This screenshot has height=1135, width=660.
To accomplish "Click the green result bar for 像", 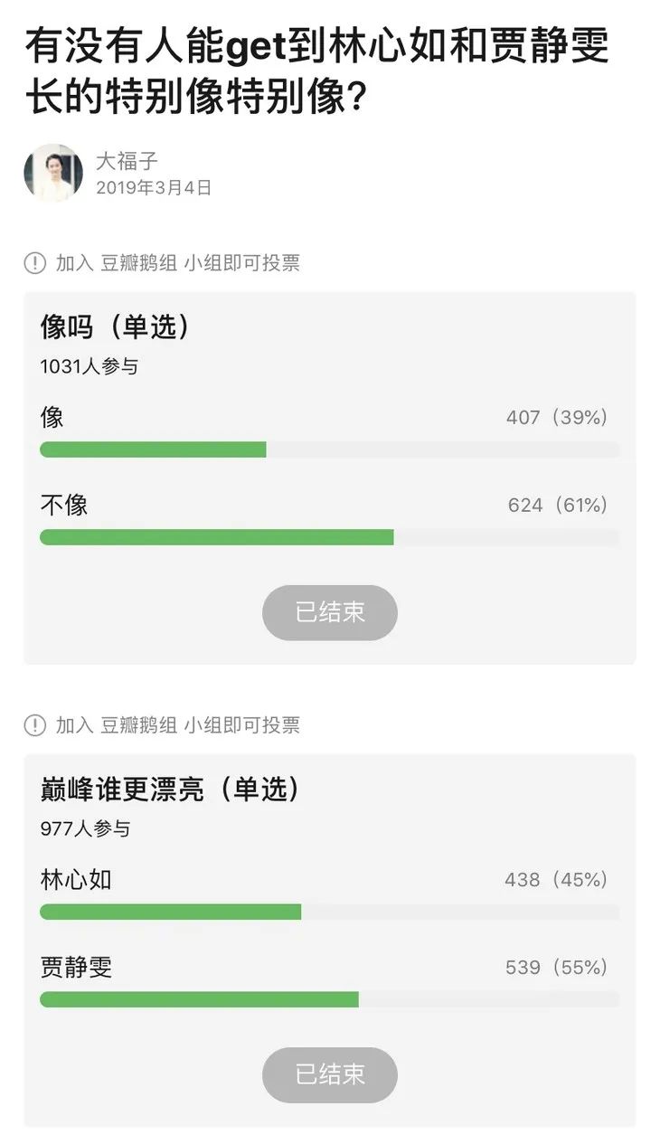I will coord(153,449).
